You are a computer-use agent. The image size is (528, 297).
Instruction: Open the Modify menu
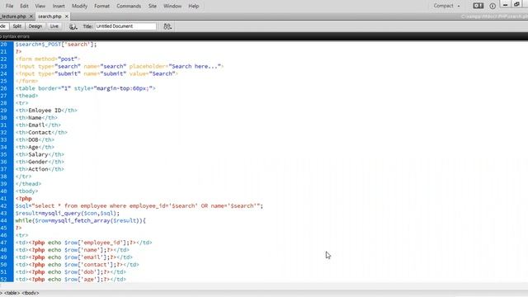pyautogui.click(x=79, y=6)
